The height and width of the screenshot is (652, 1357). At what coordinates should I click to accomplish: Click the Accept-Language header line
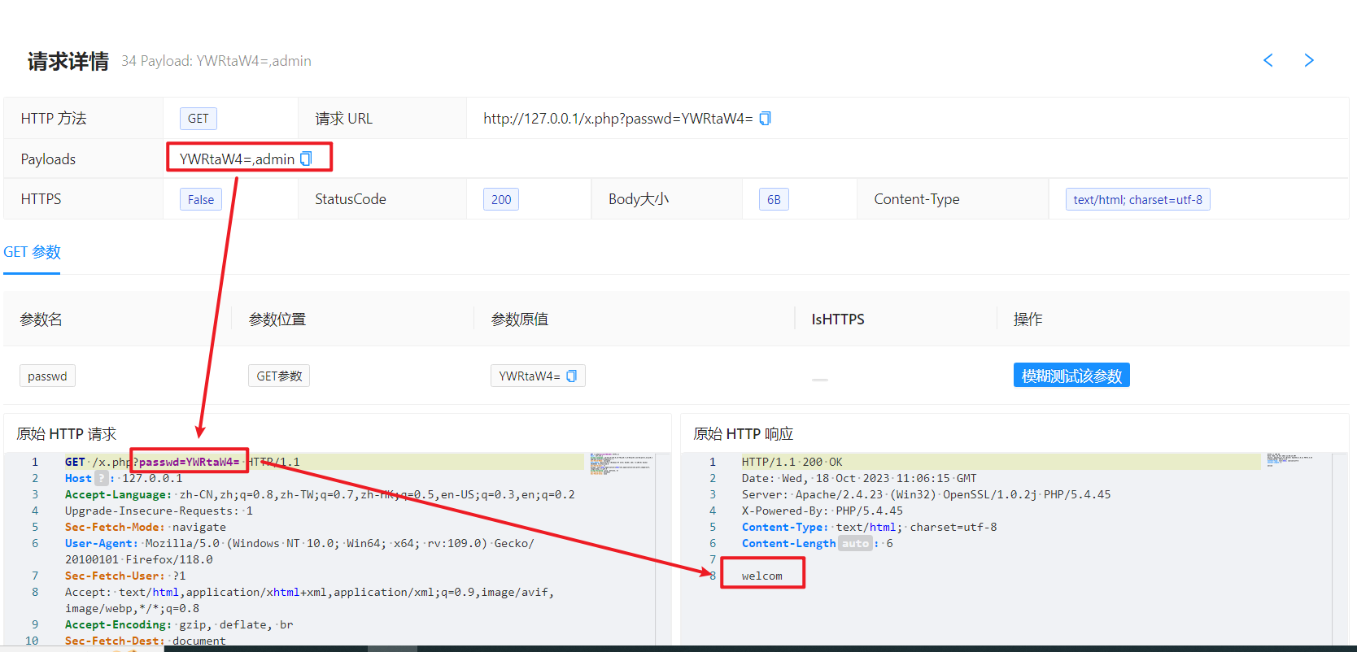click(x=320, y=494)
